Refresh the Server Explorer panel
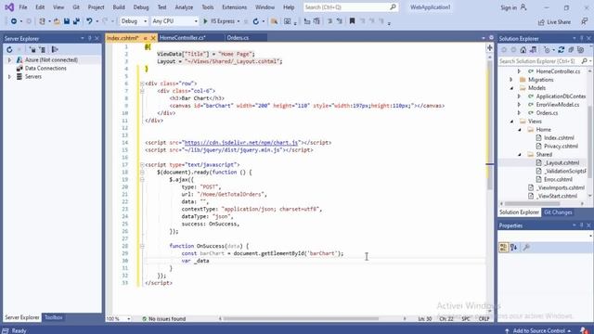 coord(9,49)
